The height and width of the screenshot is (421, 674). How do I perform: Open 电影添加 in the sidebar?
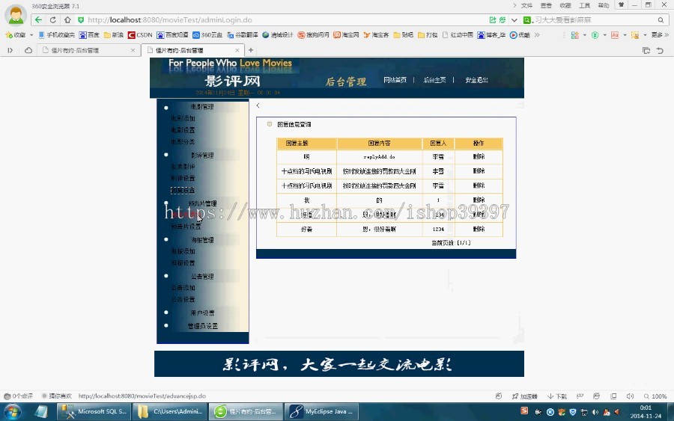point(183,118)
